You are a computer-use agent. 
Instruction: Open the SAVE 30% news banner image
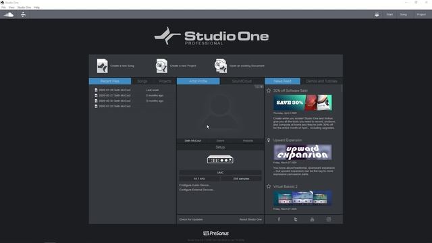302,103
